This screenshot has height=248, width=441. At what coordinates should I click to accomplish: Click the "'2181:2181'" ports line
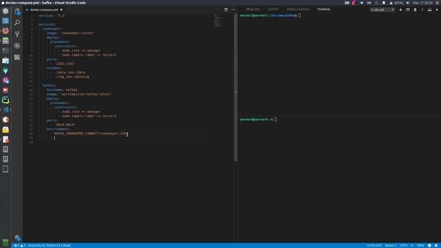[x=65, y=63]
